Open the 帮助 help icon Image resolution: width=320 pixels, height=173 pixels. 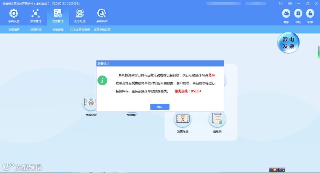tap(298, 14)
